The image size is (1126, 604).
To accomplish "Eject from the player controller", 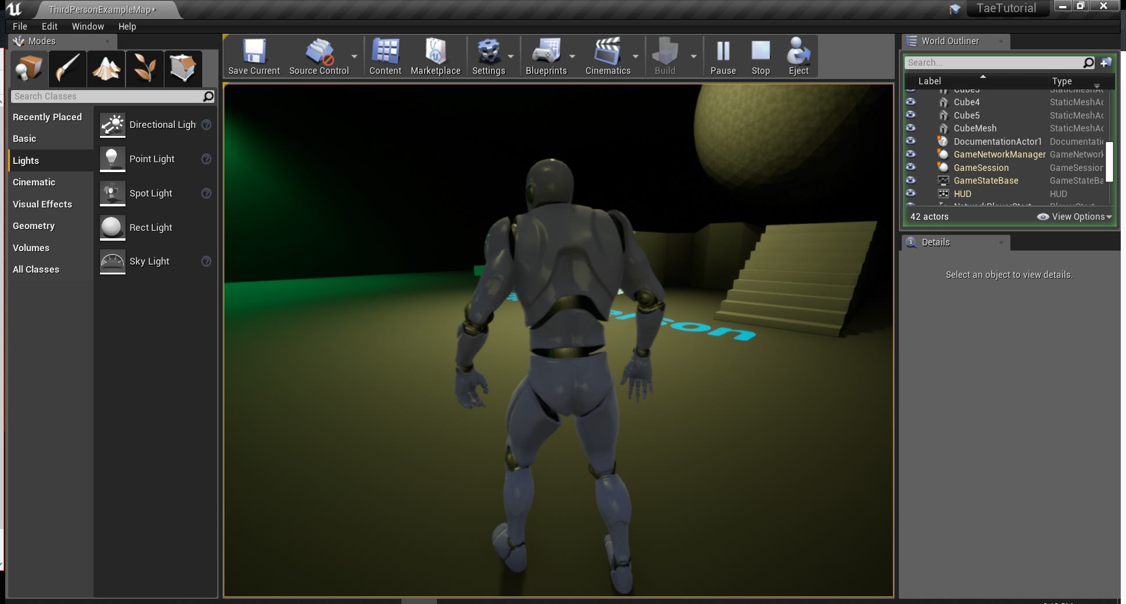I will pyautogui.click(x=798, y=56).
